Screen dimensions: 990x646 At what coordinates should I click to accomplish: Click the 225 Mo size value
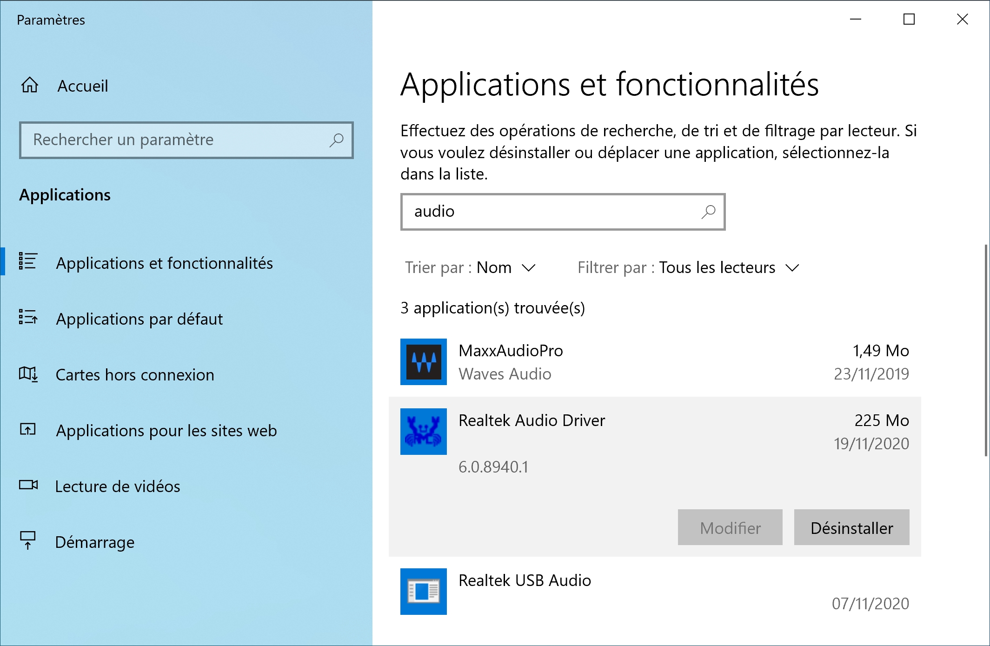882,420
